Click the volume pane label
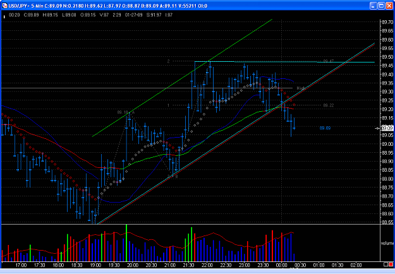Viewport: 395px width, 274px height. click(x=387, y=243)
